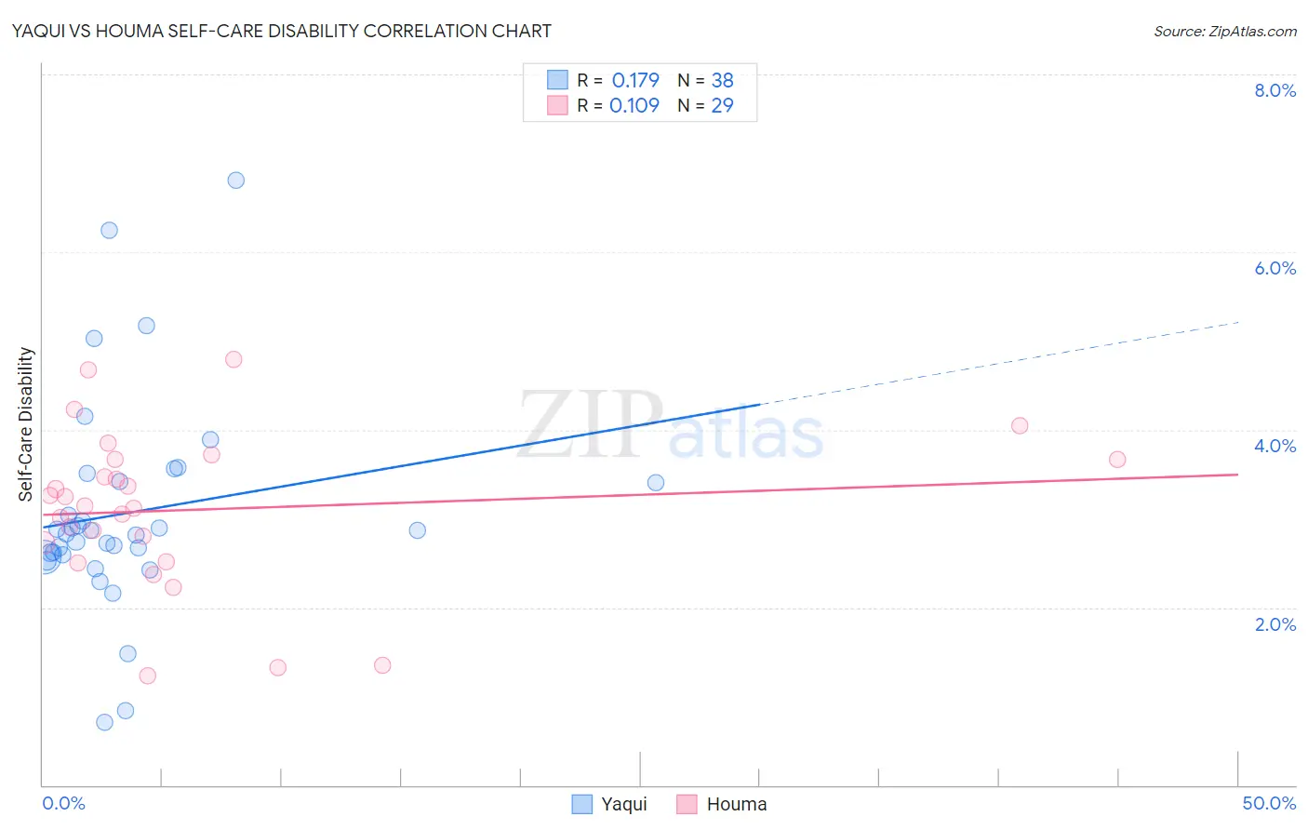The height and width of the screenshot is (830, 1308).
Task: Click the Yaqui legend swatch at bottom
Action: [582, 804]
